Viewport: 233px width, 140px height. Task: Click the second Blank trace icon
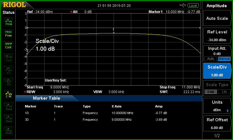(x=9, y=119)
